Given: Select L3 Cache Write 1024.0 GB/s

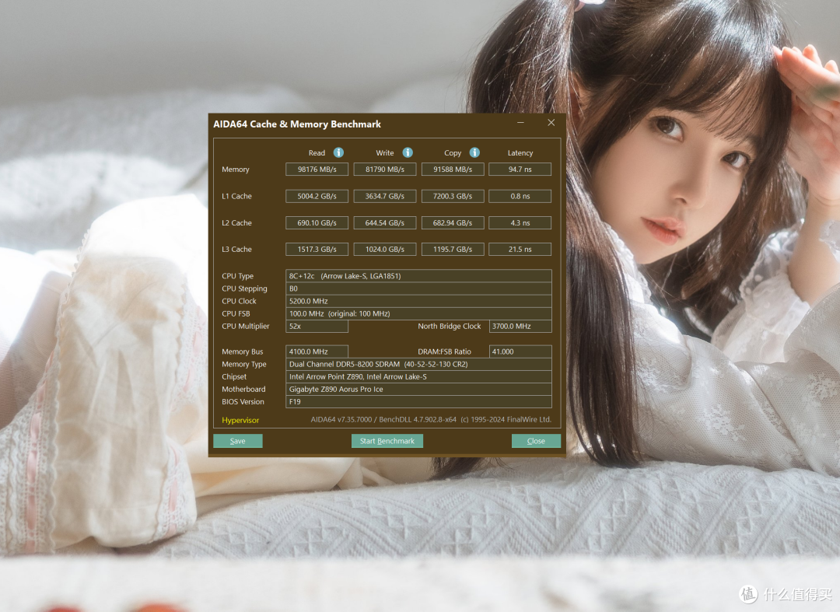Looking at the screenshot, I should point(385,249).
